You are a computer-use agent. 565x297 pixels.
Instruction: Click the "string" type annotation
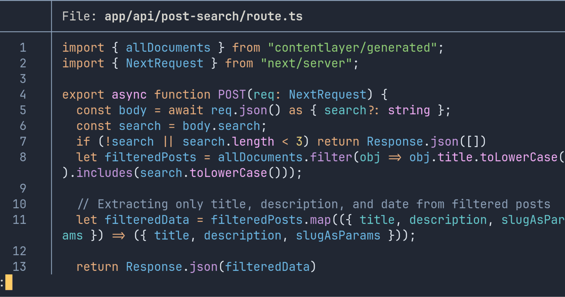pos(409,110)
